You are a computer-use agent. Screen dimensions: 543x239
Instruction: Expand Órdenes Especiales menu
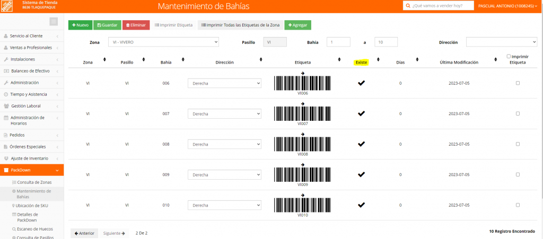point(32,147)
